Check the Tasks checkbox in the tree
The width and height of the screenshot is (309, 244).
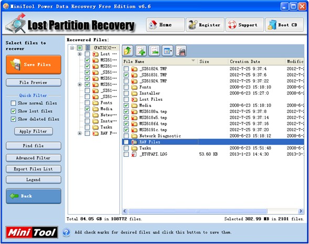click(87, 127)
